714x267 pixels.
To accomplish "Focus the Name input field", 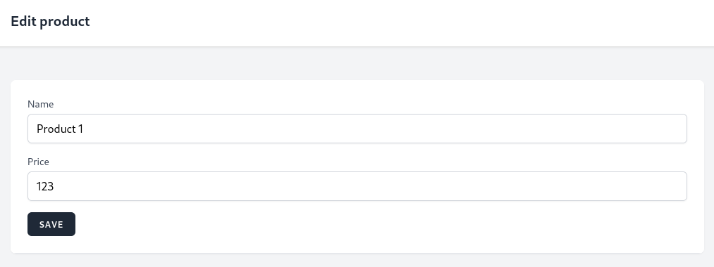I will tap(357, 129).
